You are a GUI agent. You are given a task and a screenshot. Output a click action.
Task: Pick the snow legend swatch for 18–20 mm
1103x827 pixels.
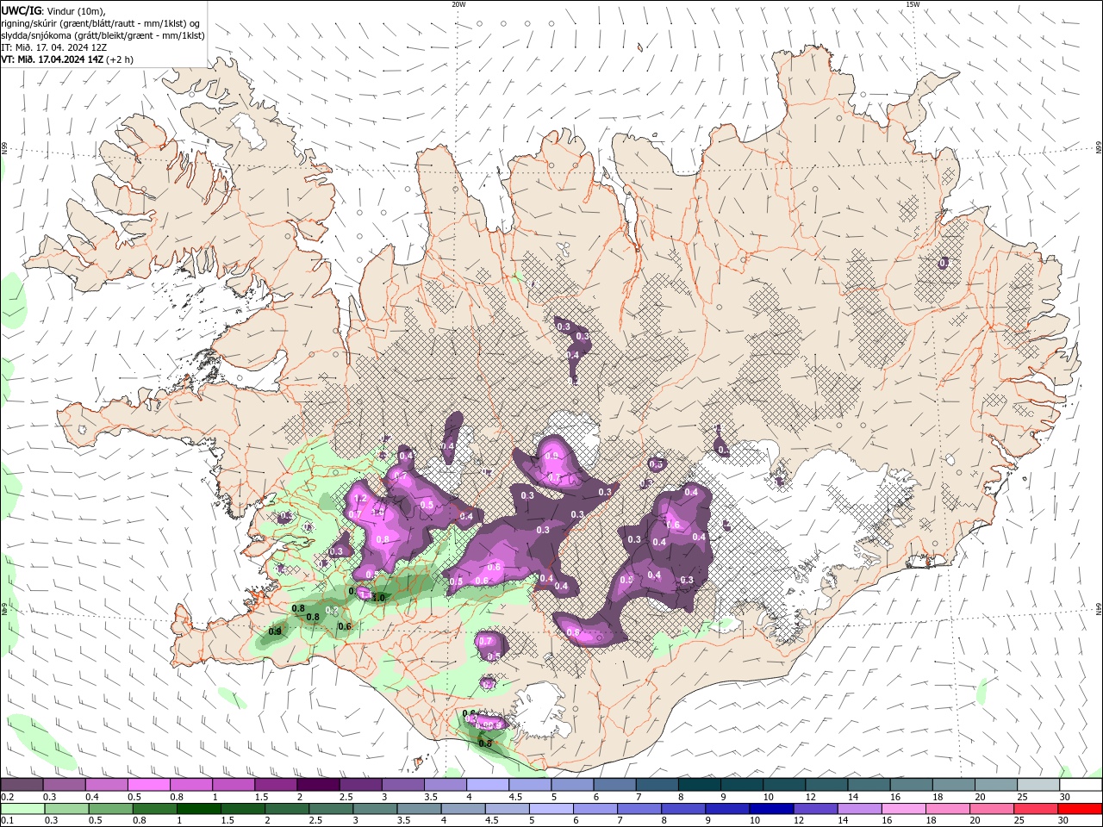pyautogui.click(x=952, y=785)
